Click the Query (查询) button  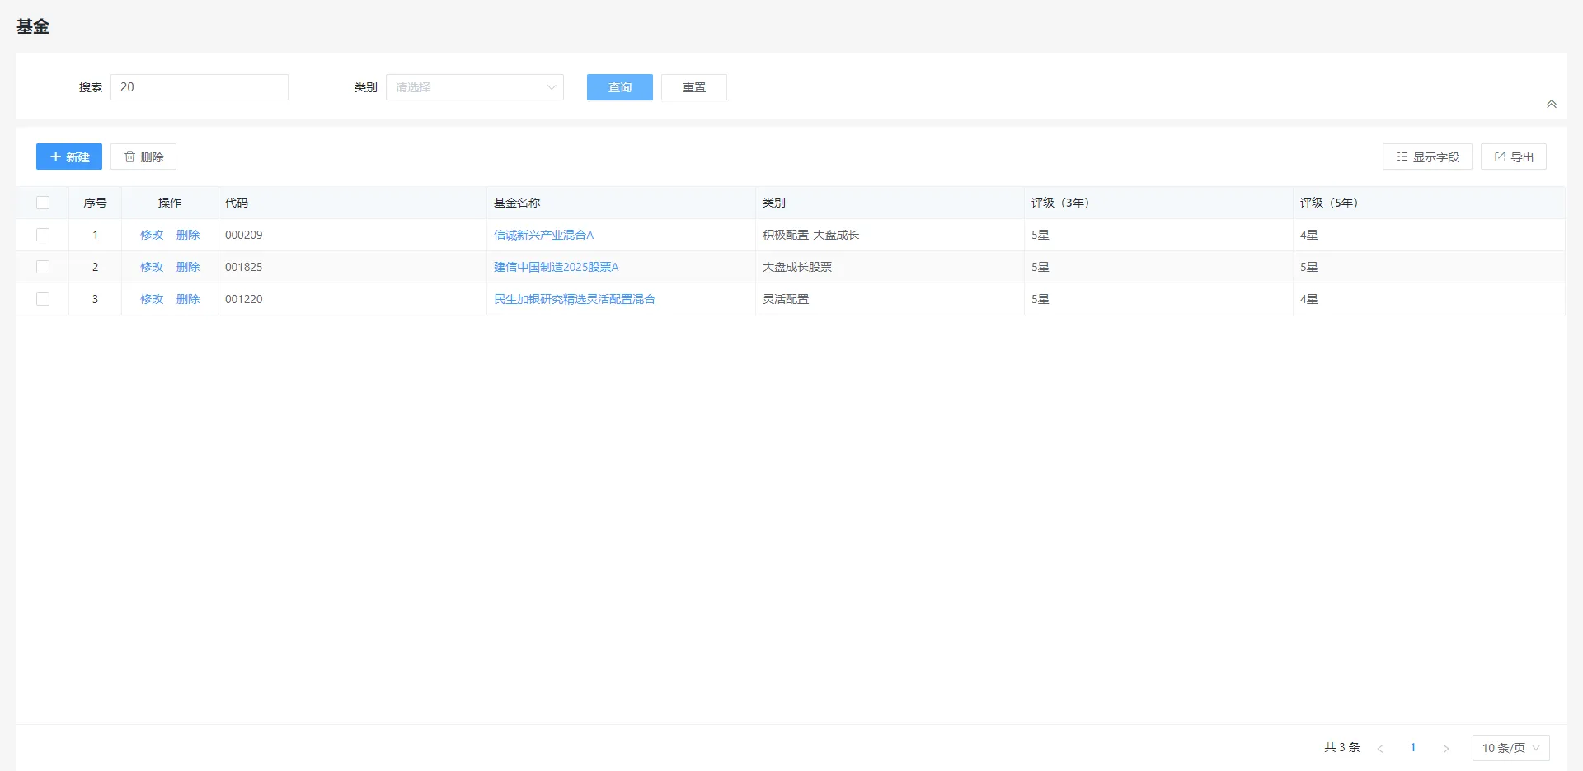pyautogui.click(x=620, y=87)
